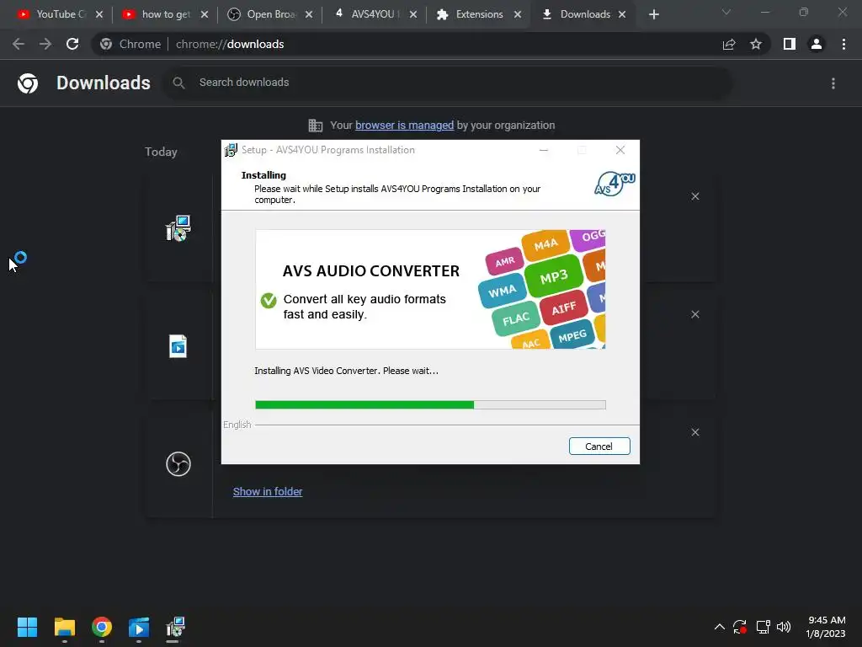Viewport: 862px width, 647px height.
Task: Click the AVS4YOU installer file icon in downloads
Action: [178, 228]
